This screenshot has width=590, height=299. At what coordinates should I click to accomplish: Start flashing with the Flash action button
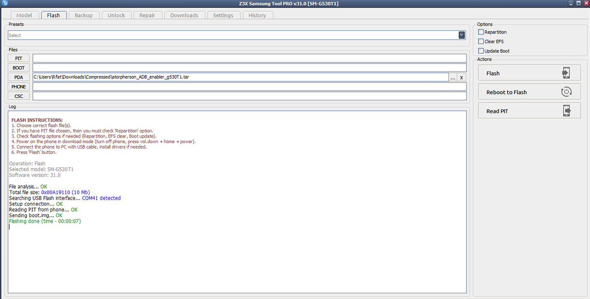click(530, 73)
